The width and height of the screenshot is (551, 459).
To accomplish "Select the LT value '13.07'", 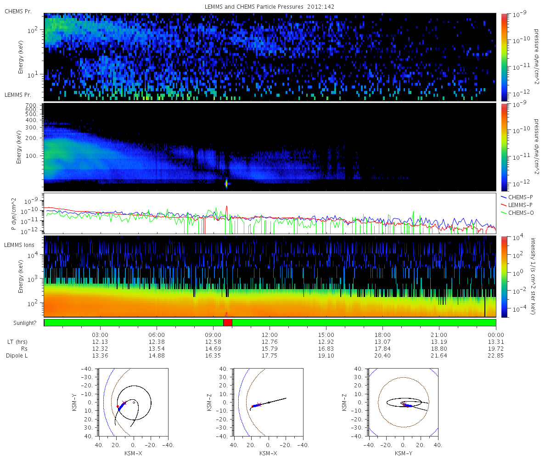I will 383,342.
